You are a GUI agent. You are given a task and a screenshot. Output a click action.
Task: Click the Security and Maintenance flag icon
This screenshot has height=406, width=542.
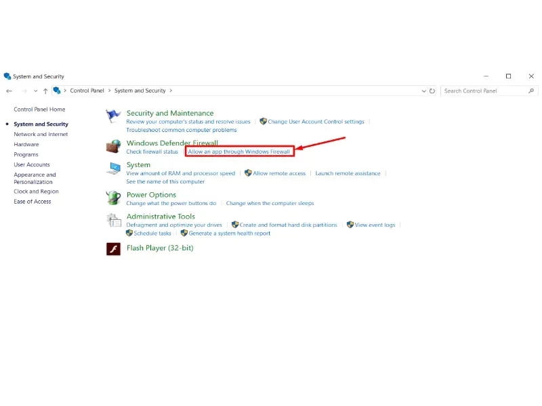pyautogui.click(x=113, y=116)
